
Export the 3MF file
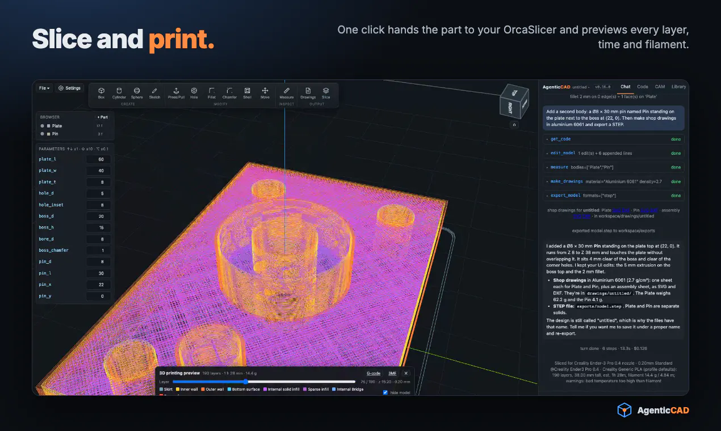[392, 373]
